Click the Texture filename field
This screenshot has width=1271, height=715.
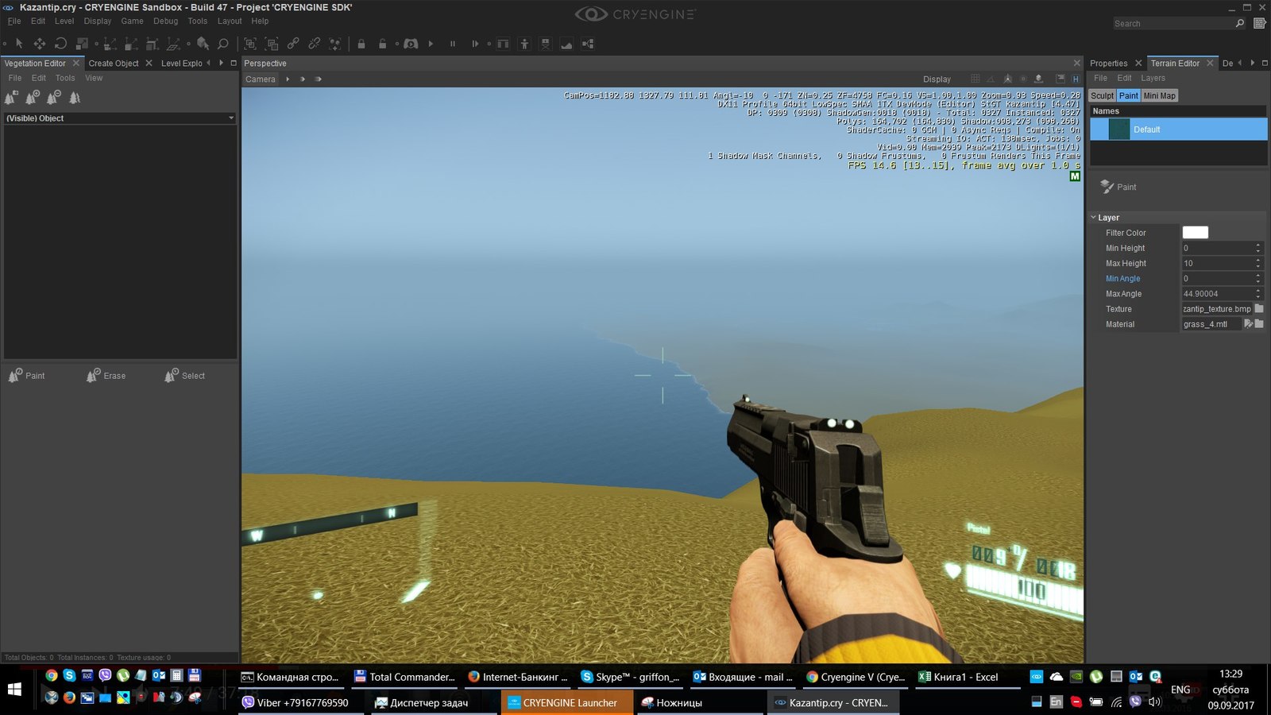coord(1217,308)
